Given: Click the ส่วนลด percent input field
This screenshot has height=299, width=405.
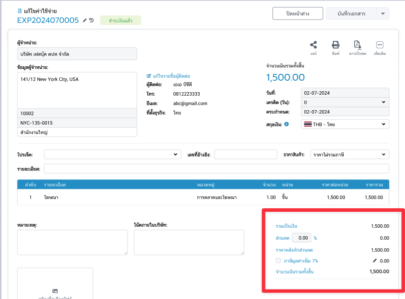Looking at the screenshot, I should coord(301,238).
